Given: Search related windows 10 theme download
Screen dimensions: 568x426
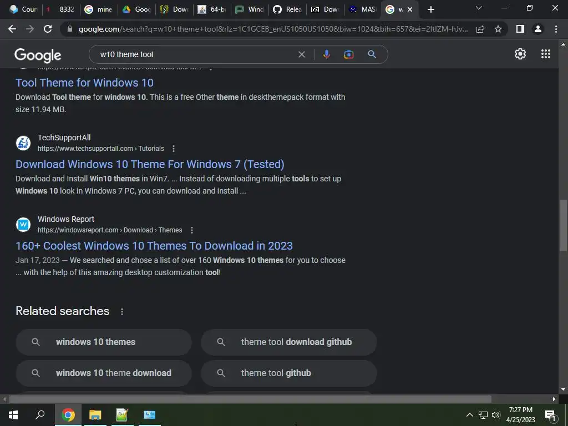Looking at the screenshot, I should coord(104,373).
